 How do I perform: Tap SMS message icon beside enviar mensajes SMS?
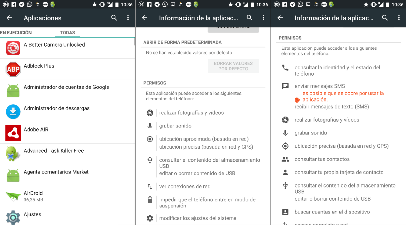285,86
